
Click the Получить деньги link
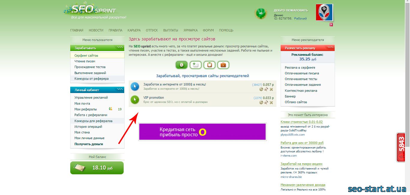coord(89,144)
